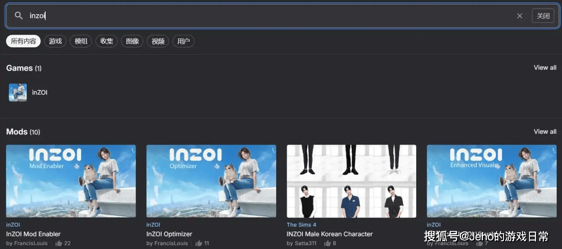This screenshot has width=562, height=249.
Task: Open the INZOI Male Korean Character thumbnail
Action: point(351,181)
